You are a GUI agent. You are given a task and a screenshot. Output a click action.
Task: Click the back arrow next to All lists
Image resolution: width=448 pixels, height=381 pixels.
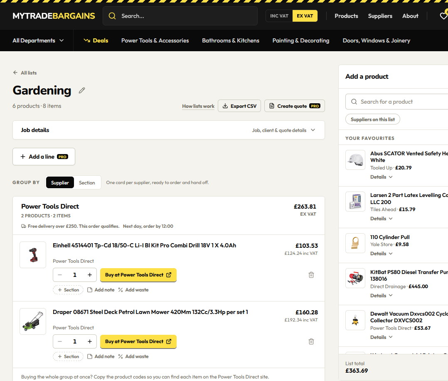(15, 73)
